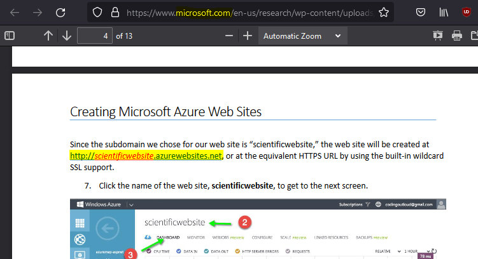The height and width of the screenshot is (259, 478).
Task: Click the browser back arrow
Action: tap(15, 12)
